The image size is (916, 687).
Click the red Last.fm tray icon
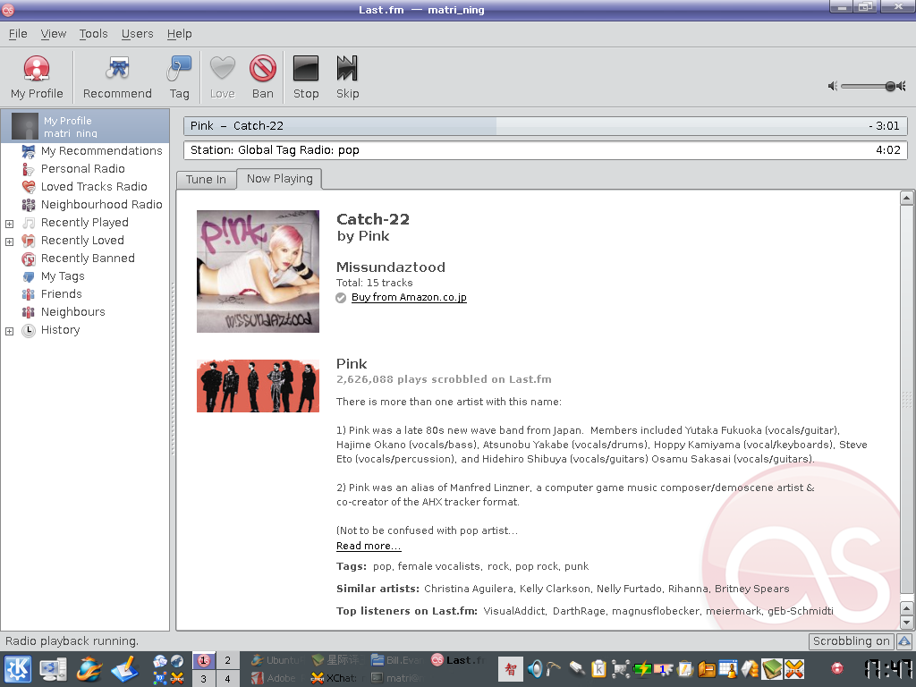click(x=836, y=667)
